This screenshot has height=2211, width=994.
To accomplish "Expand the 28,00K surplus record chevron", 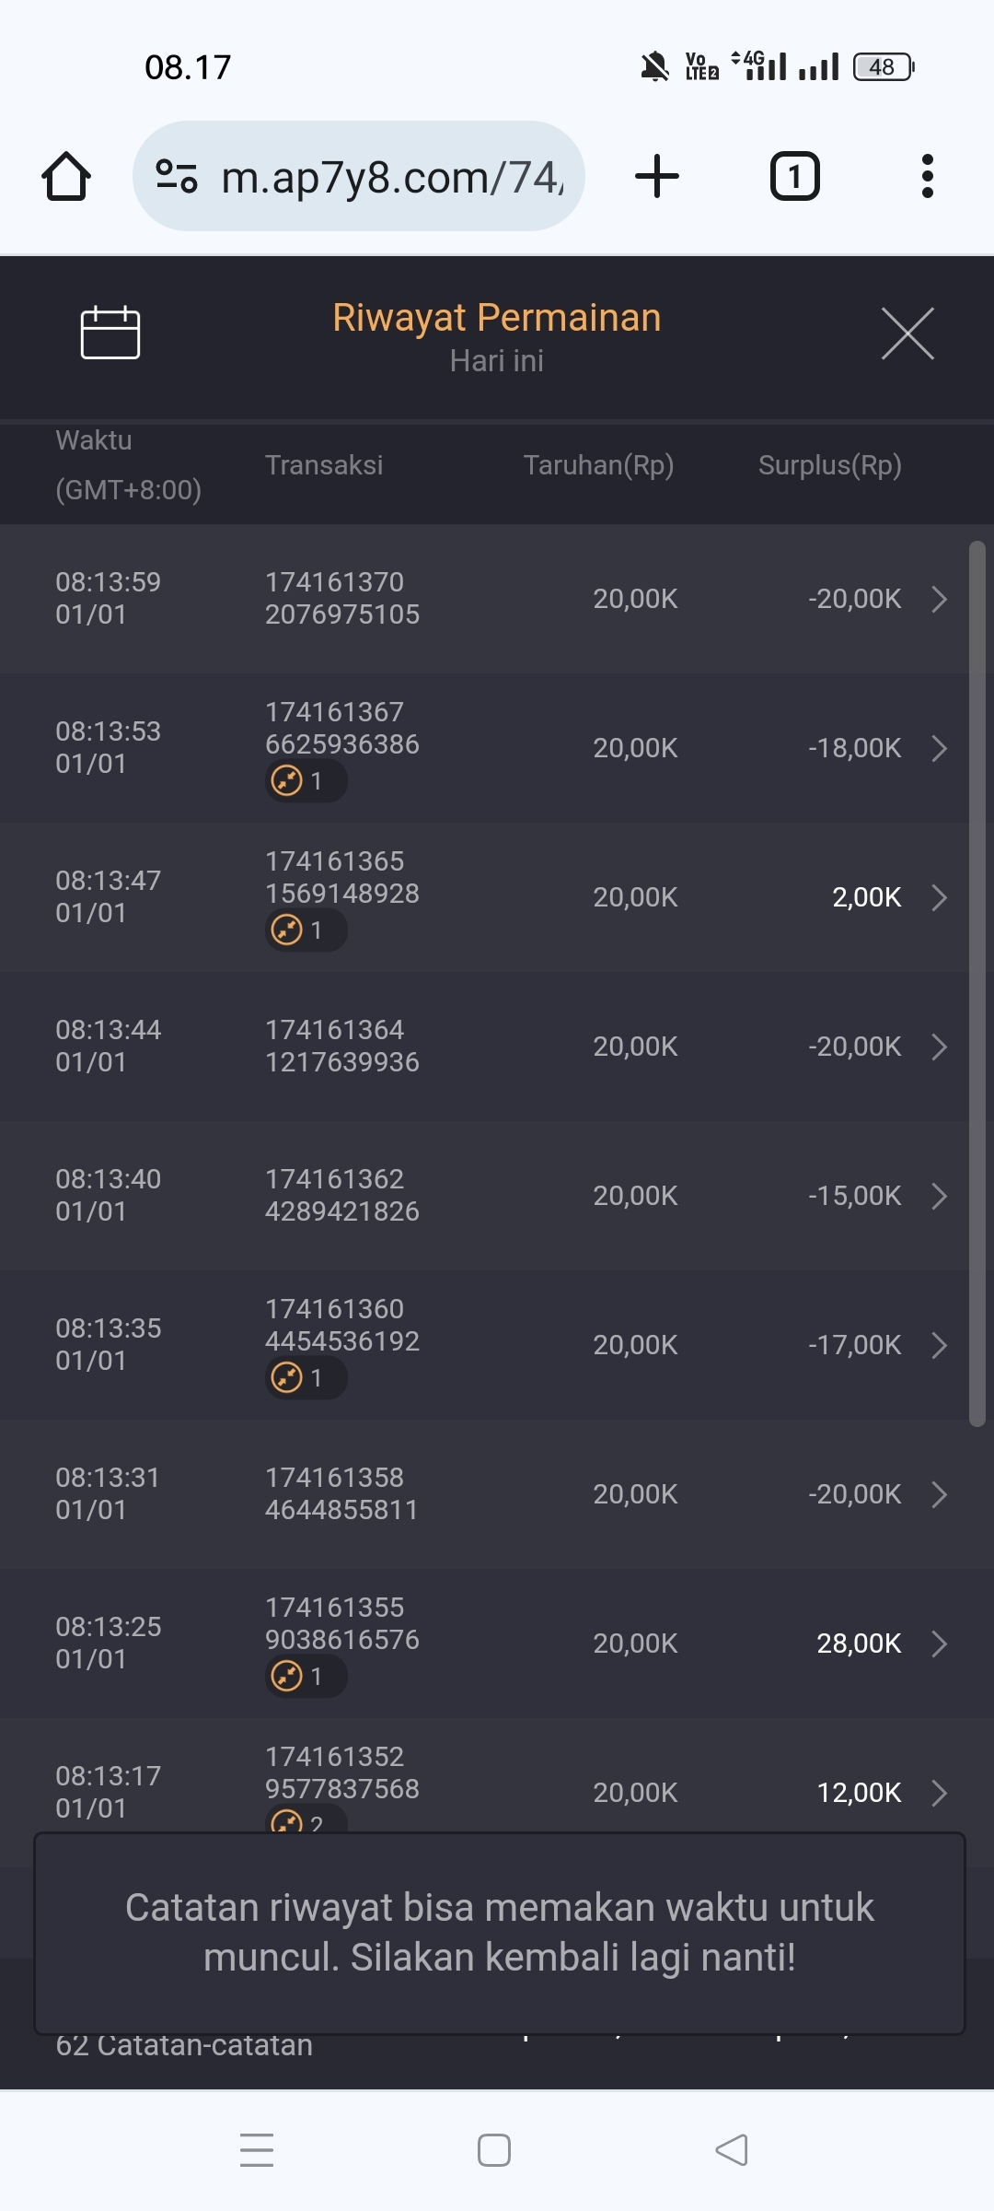I will click(x=939, y=1644).
